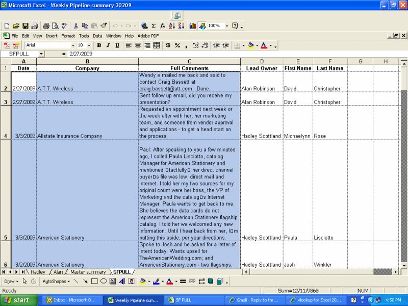
Task: Click Decrease Decimal icon
Action: click(x=205, y=45)
